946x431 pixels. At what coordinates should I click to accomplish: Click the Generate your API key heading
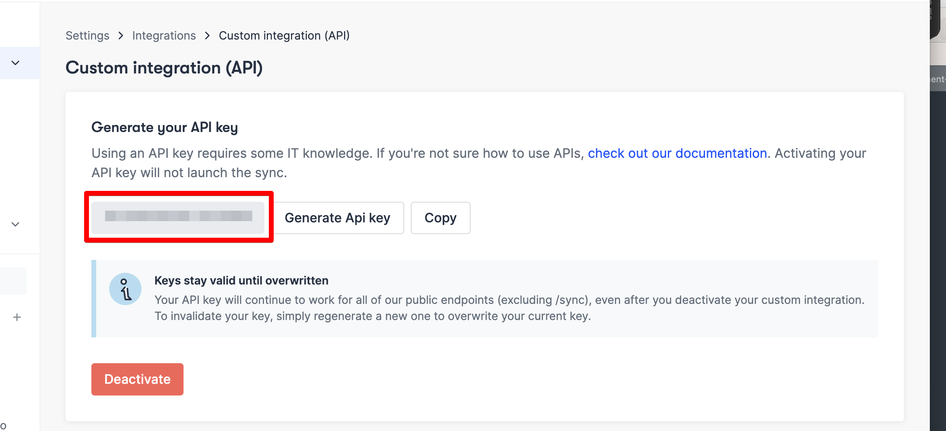(165, 128)
